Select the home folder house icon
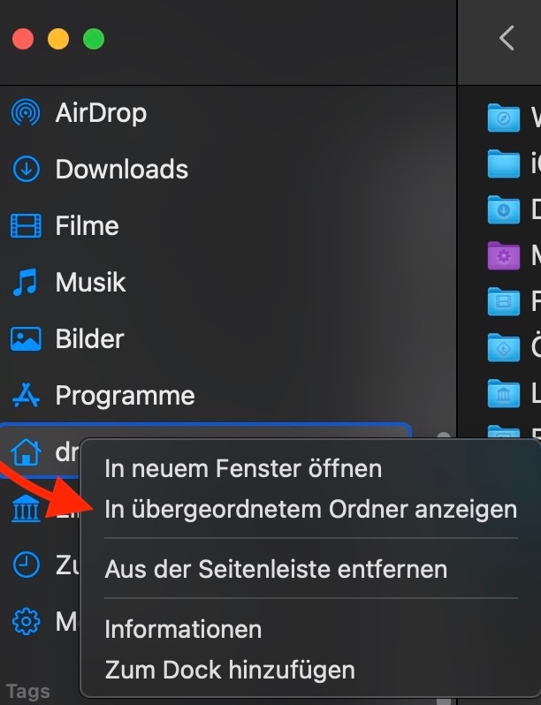The width and height of the screenshot is (541, 705). pyautogui.click(x=26, y=451)
